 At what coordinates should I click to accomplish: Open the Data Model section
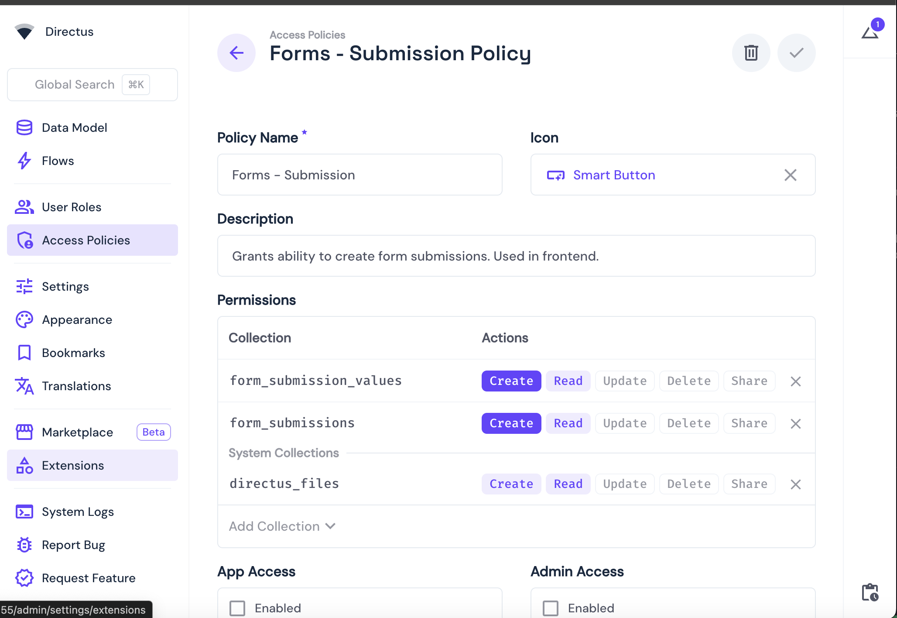pos(74,127)
